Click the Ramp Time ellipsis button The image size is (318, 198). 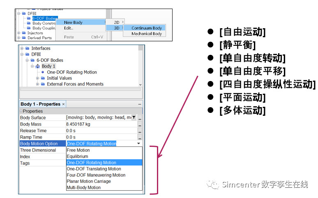click(x=140, y=137)
